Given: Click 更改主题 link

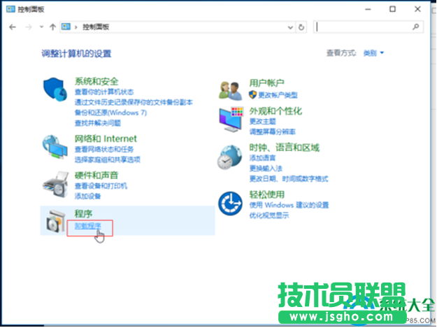Looking at the screenshot, I should (262, 122).
